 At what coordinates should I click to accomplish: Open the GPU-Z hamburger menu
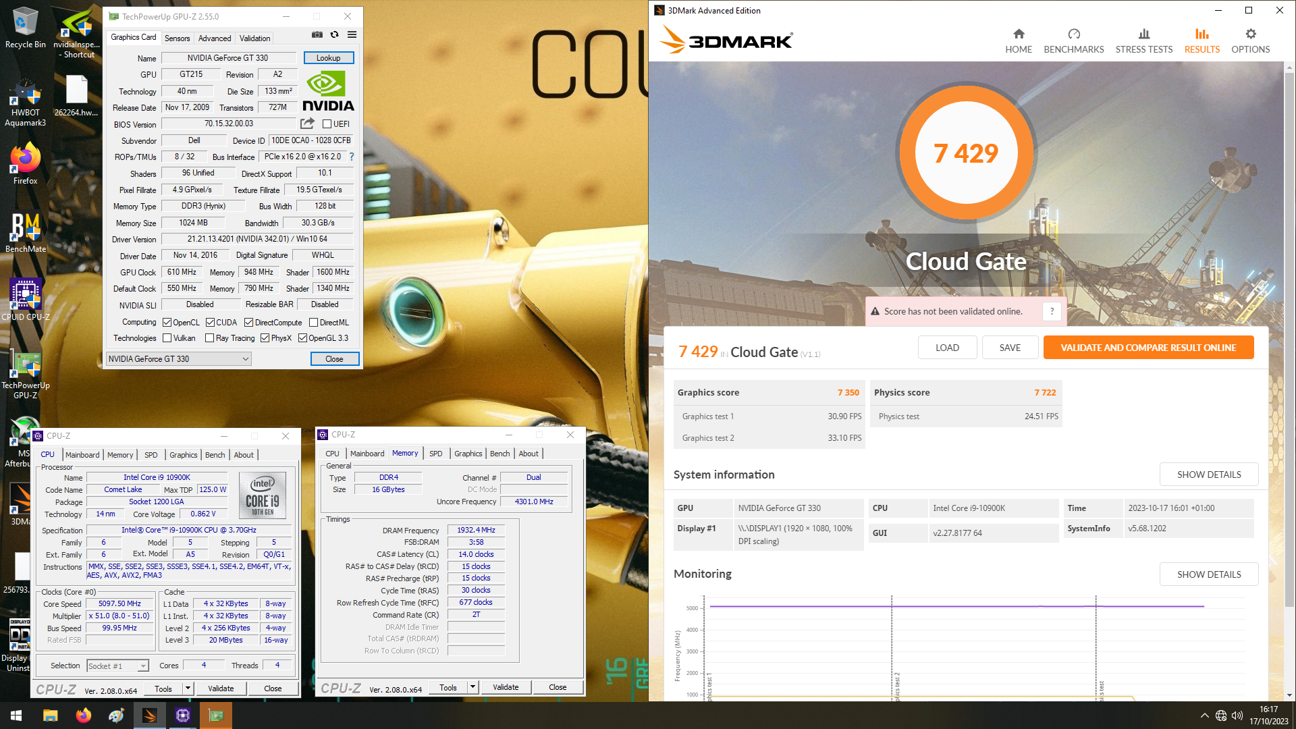352,35
